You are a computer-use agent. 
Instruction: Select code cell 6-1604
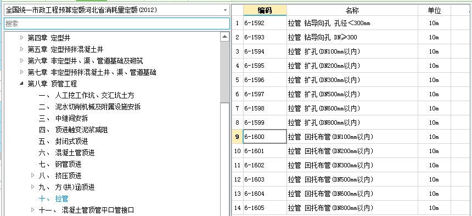point(265,194)
